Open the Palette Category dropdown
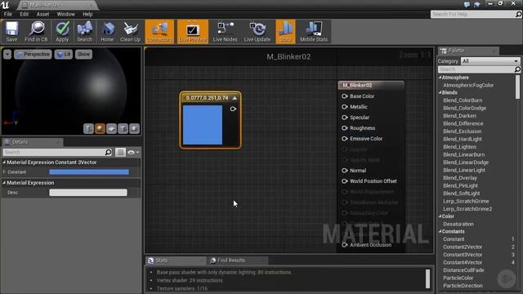This screenshot has width=523, height=294. coord(490,61)
